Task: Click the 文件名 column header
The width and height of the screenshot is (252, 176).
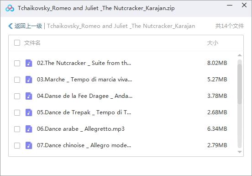Action: pyautogui.click(x=32, y=43)
